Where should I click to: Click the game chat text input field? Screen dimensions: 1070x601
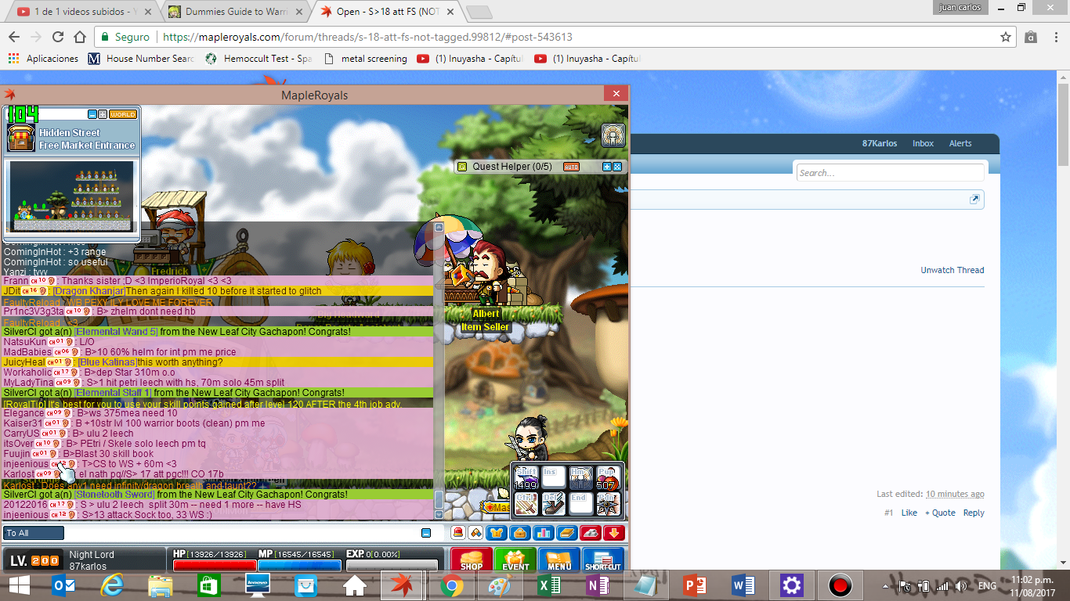[243, 533]
